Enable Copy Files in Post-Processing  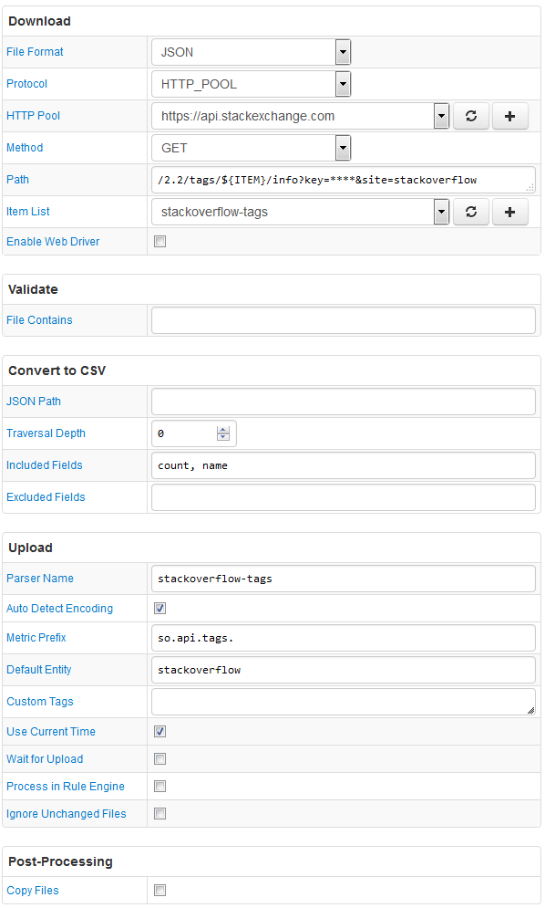pyautogui.click(x=160, y=890)
